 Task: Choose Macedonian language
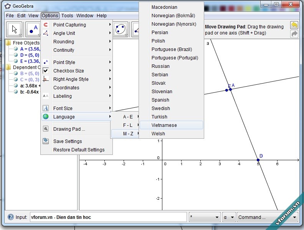172,7
